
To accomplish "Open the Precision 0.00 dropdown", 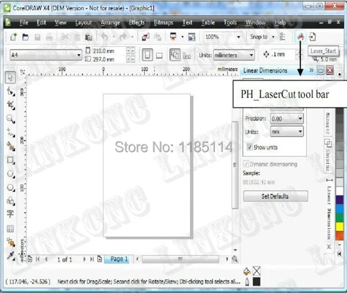I will [301, 118].
